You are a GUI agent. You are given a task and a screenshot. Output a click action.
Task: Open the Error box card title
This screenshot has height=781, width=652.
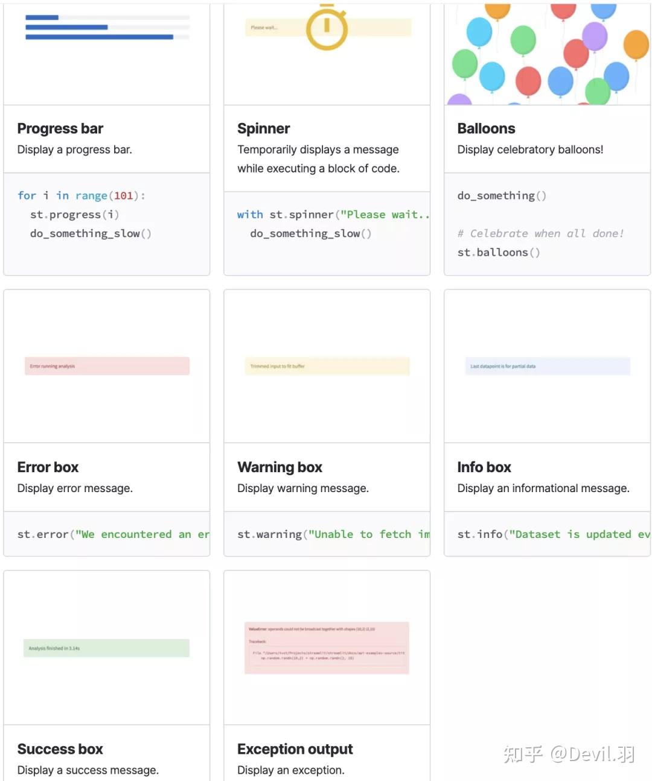(48, 467)
